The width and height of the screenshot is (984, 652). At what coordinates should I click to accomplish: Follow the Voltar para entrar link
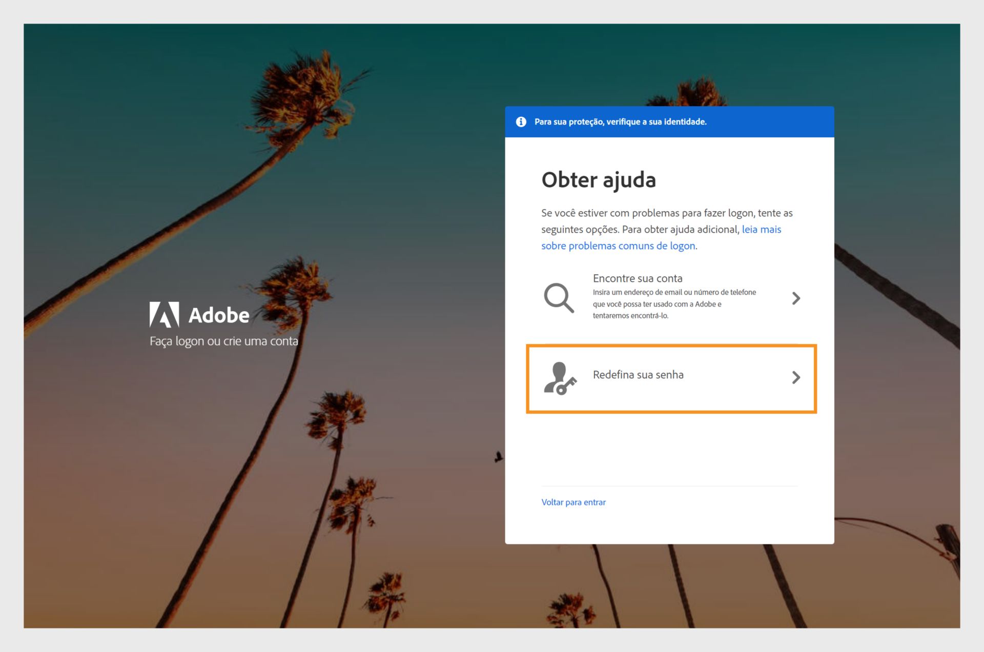coord(573,502)
